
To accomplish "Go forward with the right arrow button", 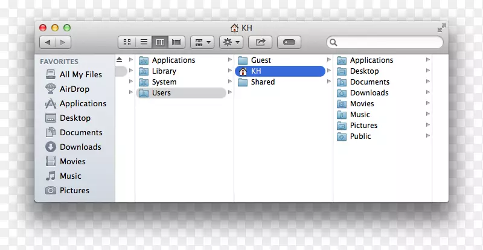I will pyautogui.click(x=63, y=42).
